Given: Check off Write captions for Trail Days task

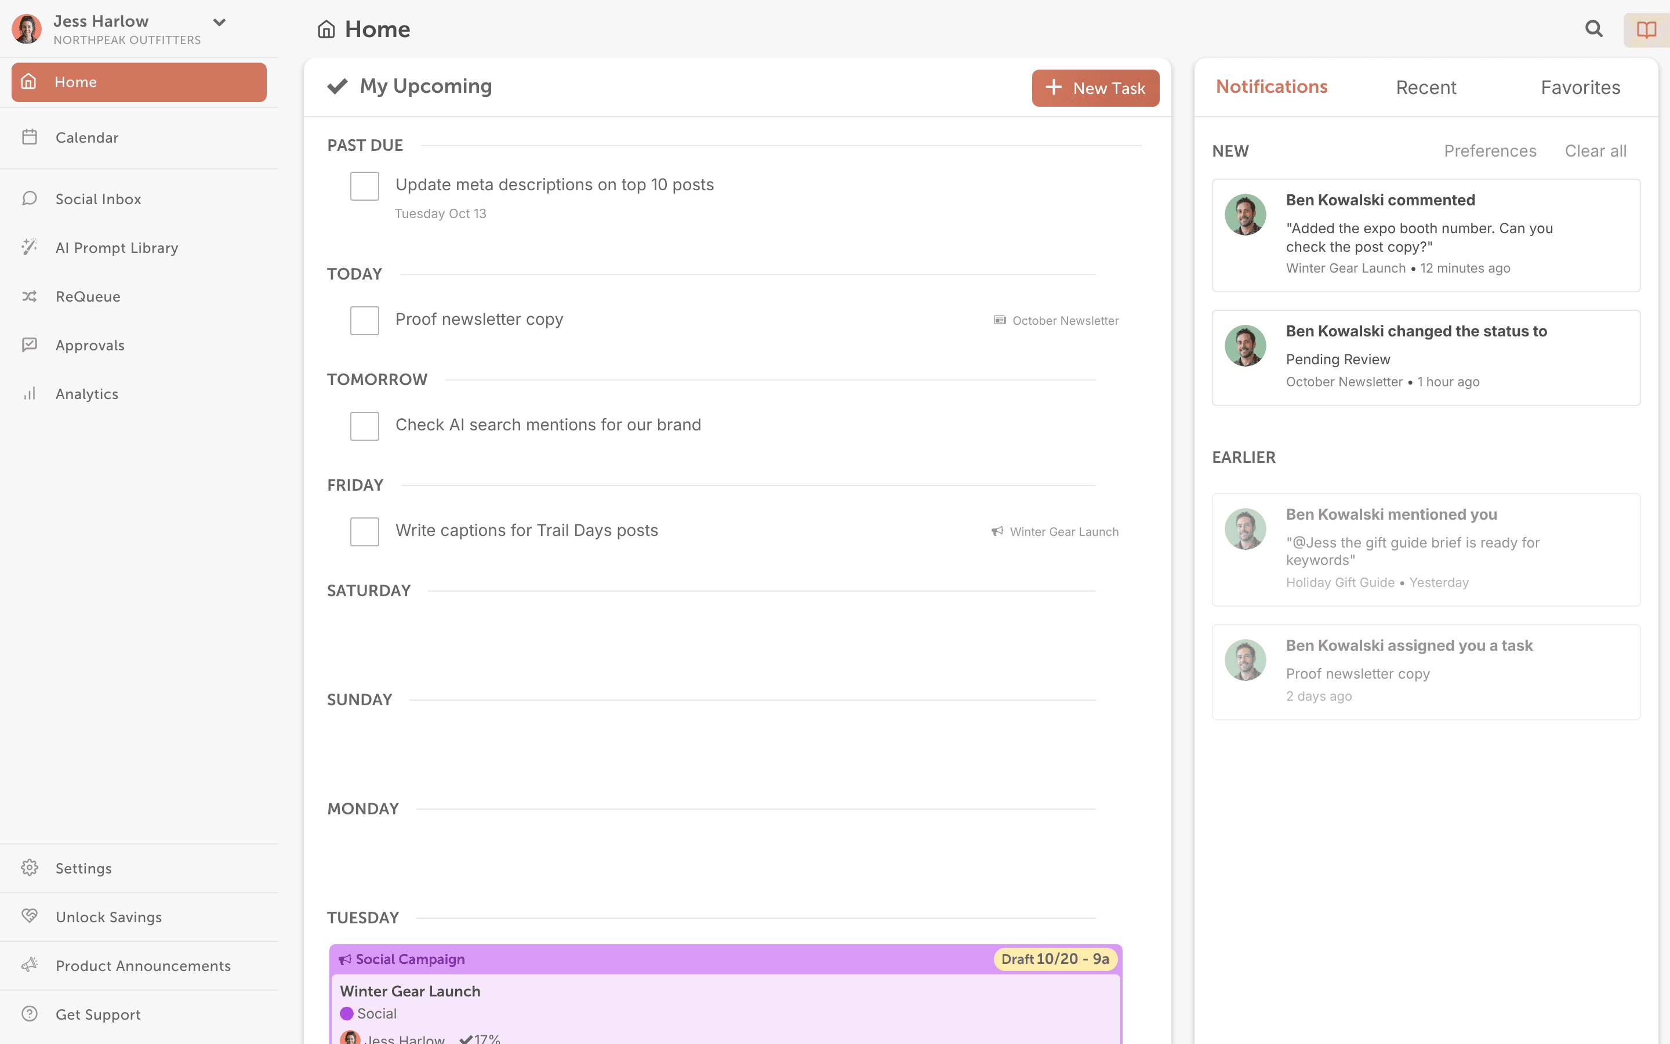Looking at the screenshot, I should [364, 532].
